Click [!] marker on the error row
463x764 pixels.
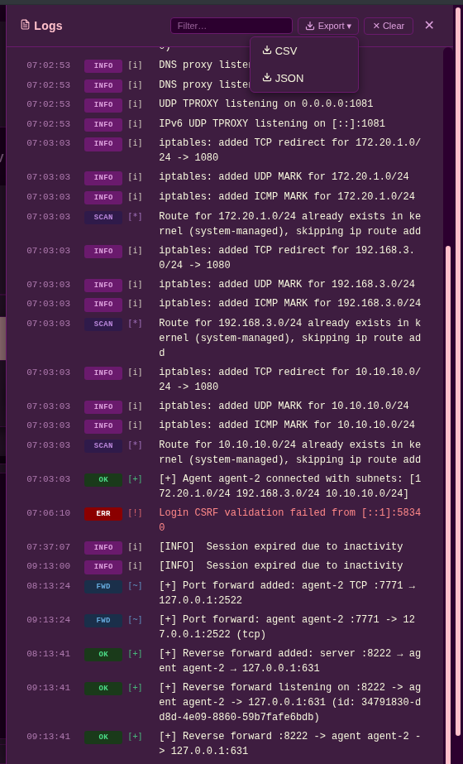click(135, 513)
